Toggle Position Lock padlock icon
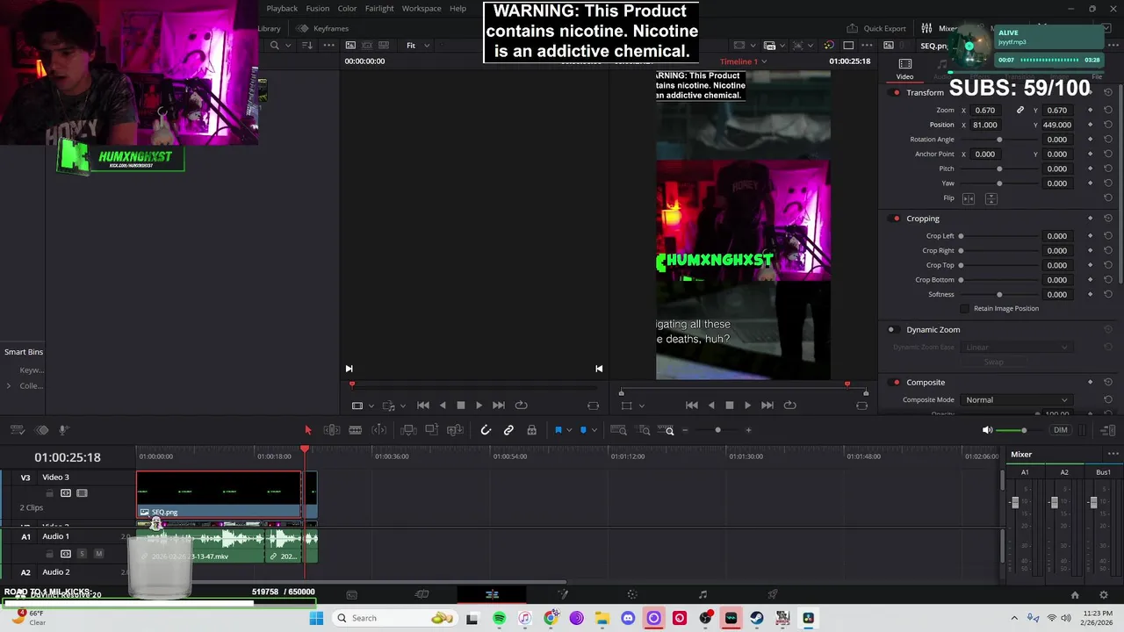Screen dimensions: 1124x632 pos(531,430)
